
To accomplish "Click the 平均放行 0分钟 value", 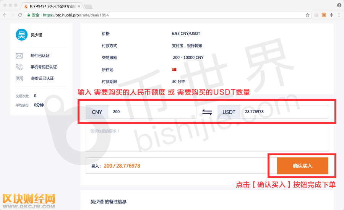I will click(39, 105).
